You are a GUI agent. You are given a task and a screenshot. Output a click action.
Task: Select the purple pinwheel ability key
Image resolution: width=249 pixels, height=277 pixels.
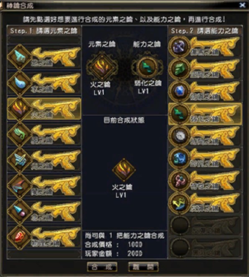205,47
